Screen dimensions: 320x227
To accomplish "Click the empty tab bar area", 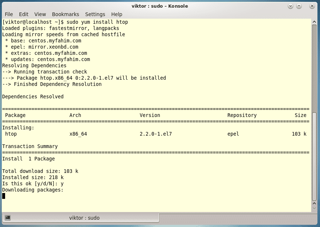I will 238,218.
